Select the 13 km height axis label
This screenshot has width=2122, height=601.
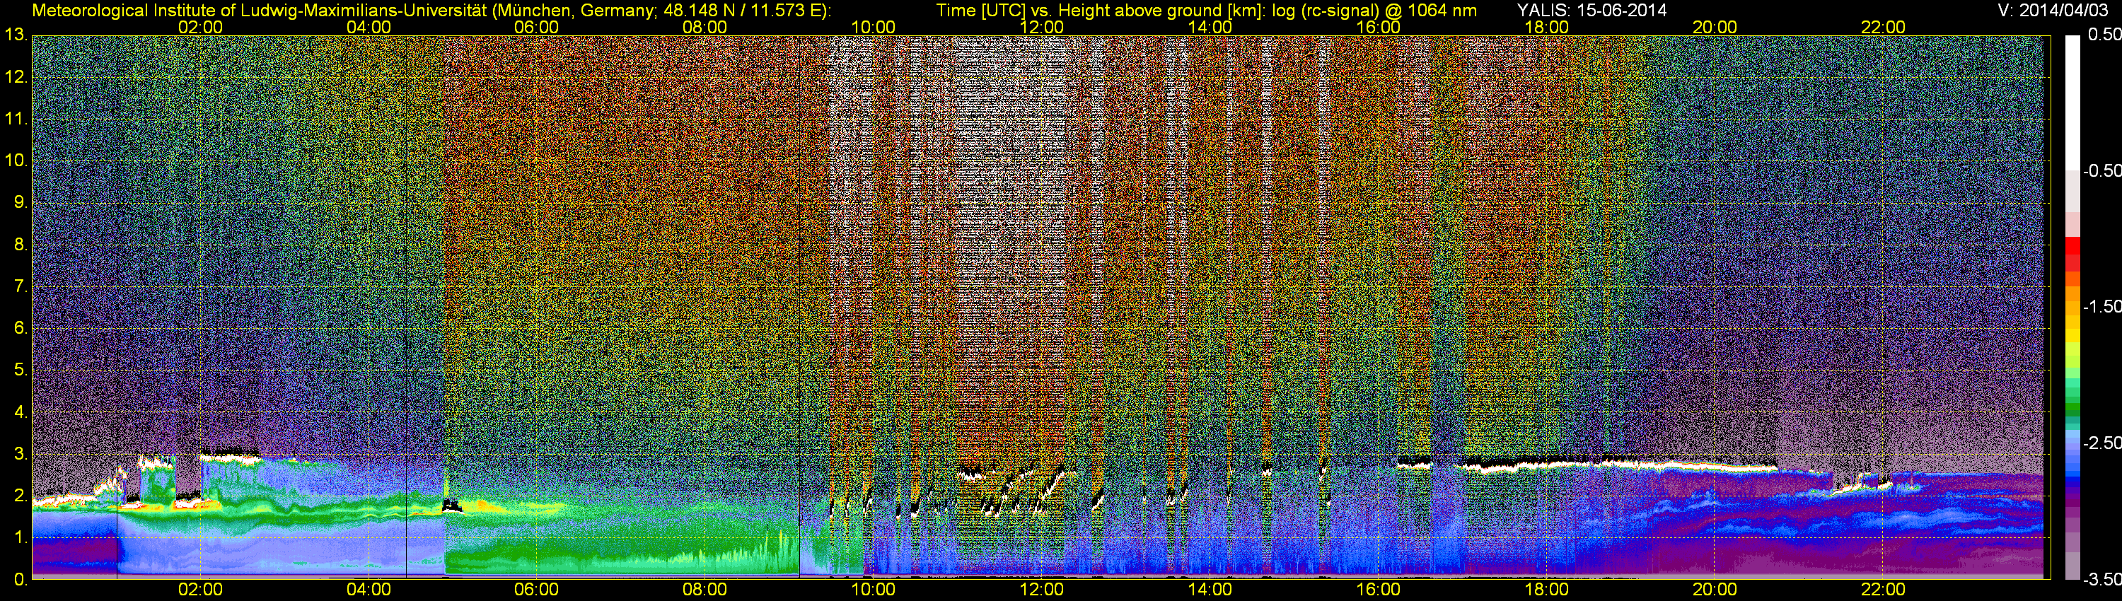tap(15, 35)
